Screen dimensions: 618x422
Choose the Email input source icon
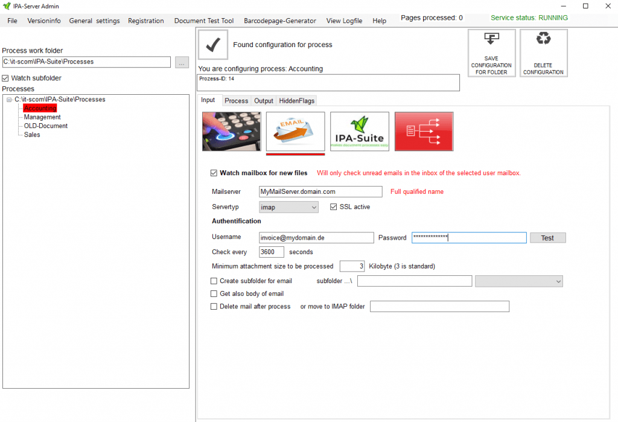[x=295, y=131]
